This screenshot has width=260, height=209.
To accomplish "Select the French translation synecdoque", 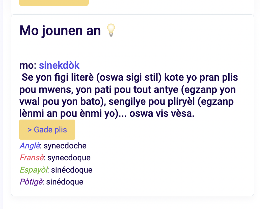I will point(69,158).
